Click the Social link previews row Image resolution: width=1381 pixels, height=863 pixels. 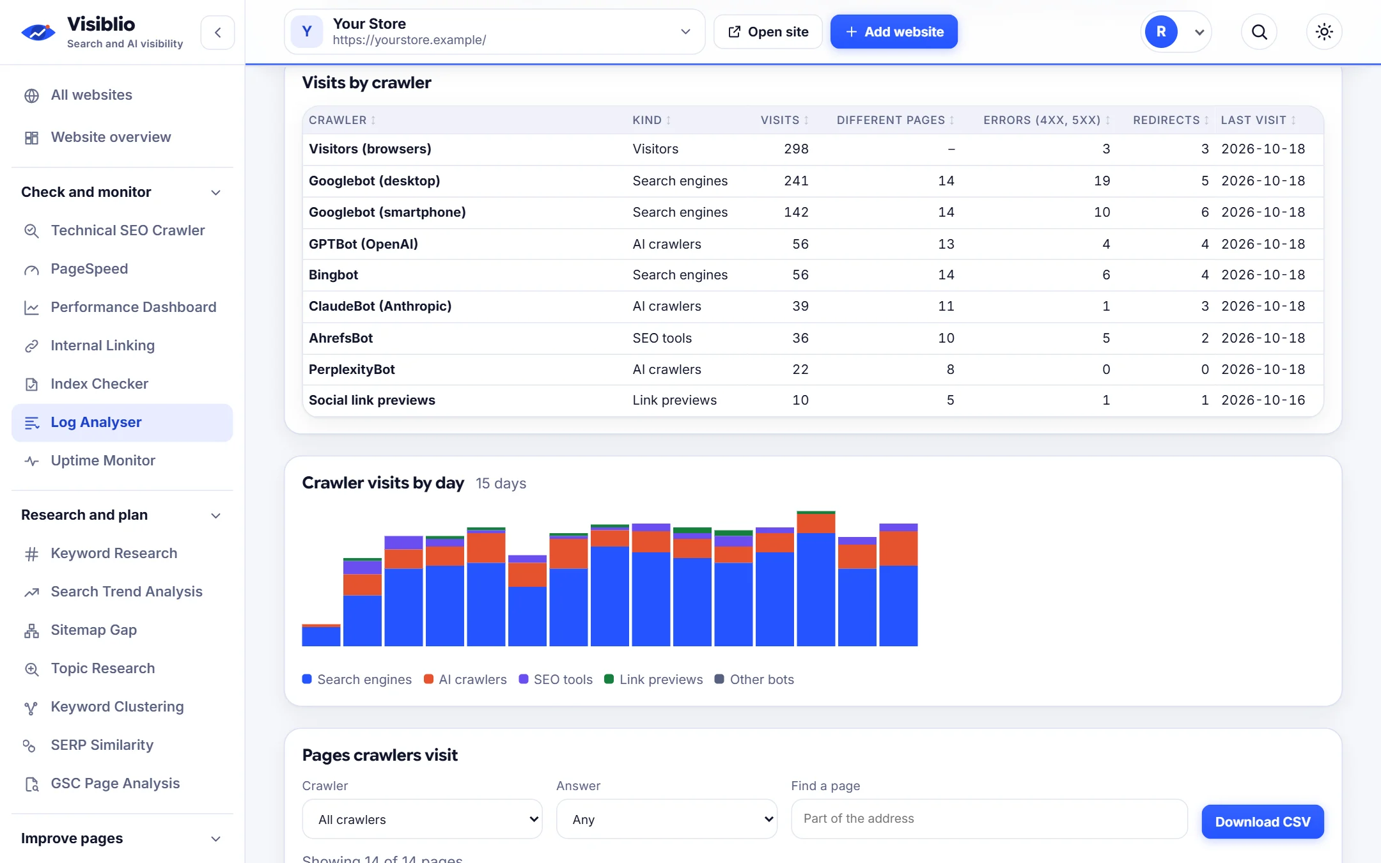coord(813,400)
